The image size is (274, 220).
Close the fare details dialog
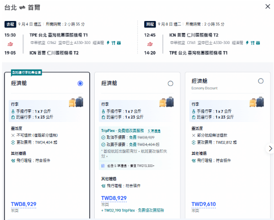click(x=267, y=6)
